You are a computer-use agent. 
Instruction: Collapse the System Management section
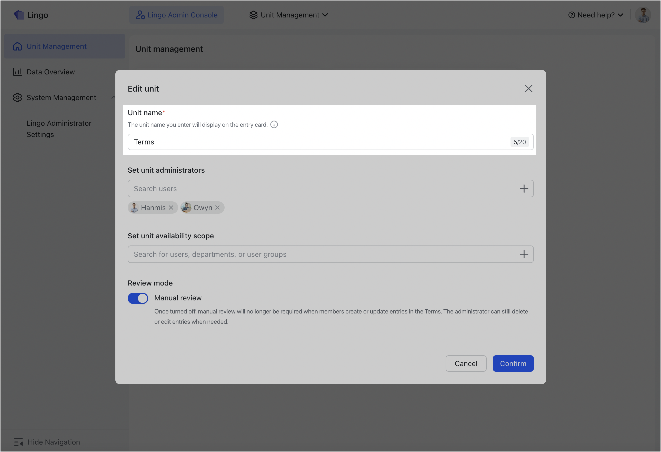pyautogui.click(x=113, y=97)
